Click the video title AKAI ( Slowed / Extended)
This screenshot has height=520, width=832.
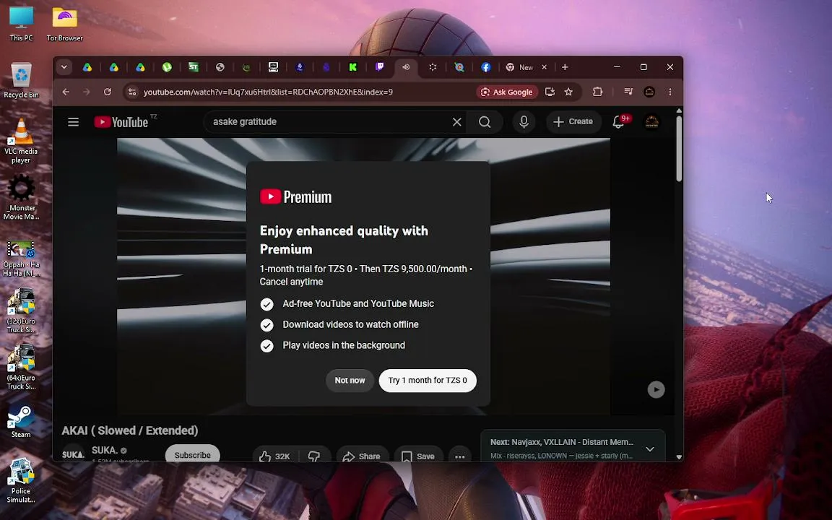click(x=130, y=430)
